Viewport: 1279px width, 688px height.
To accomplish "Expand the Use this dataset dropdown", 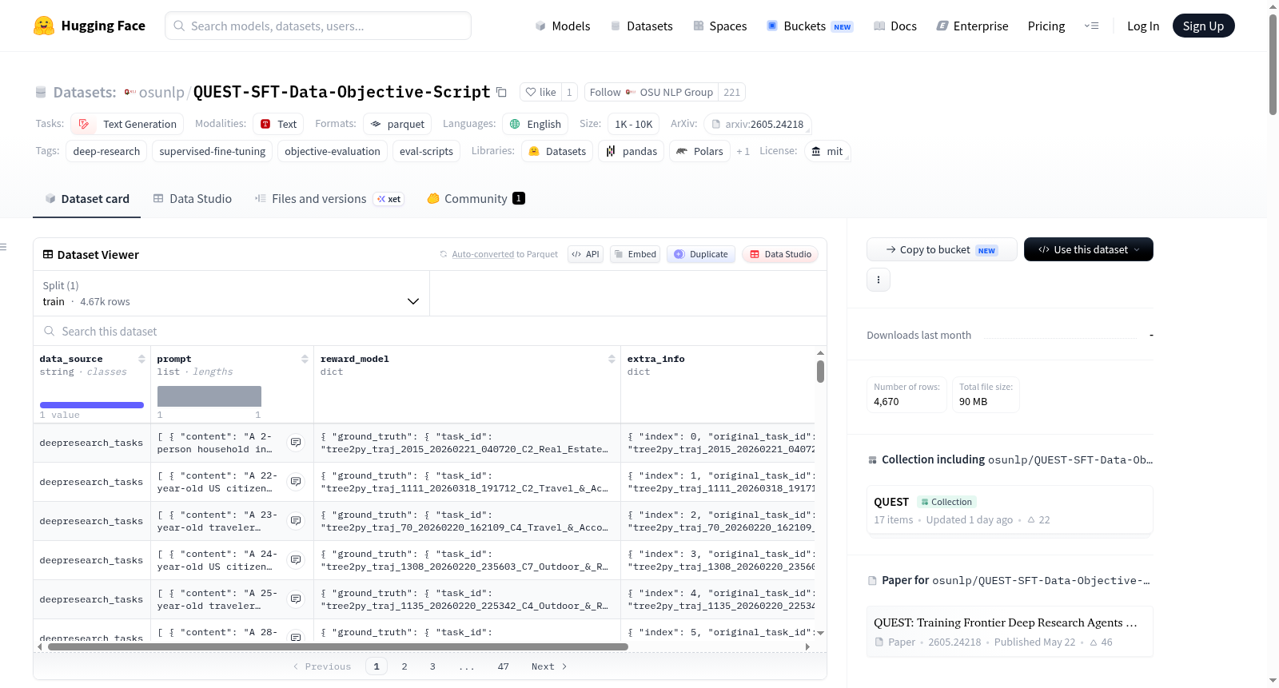I will tap(1089, 249).
